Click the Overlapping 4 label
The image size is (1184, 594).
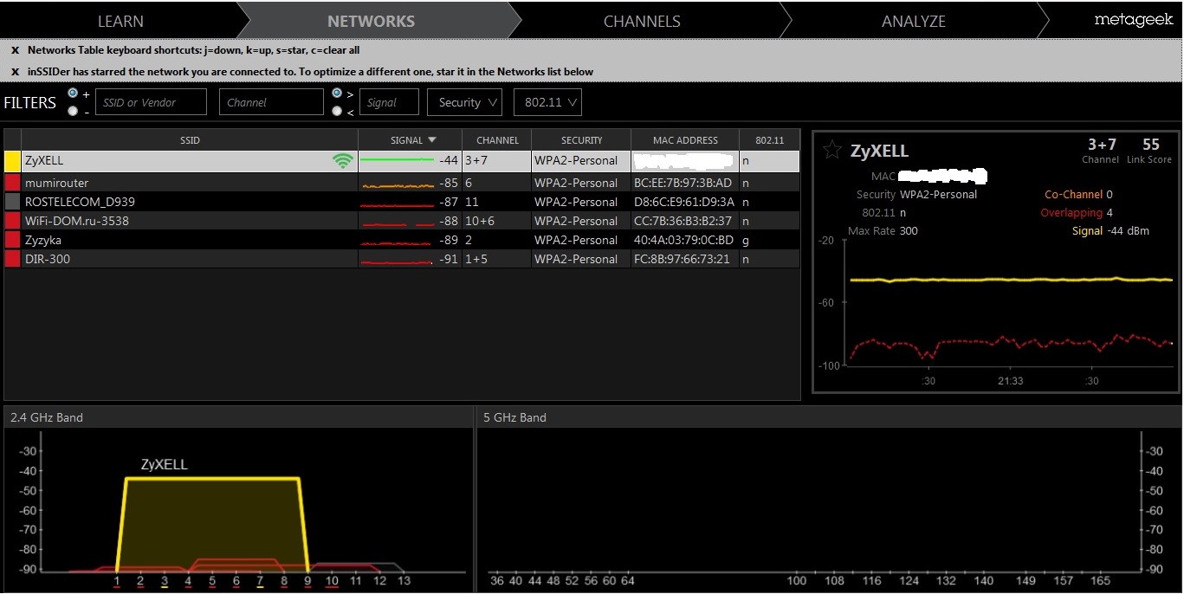click(1077, 213)
